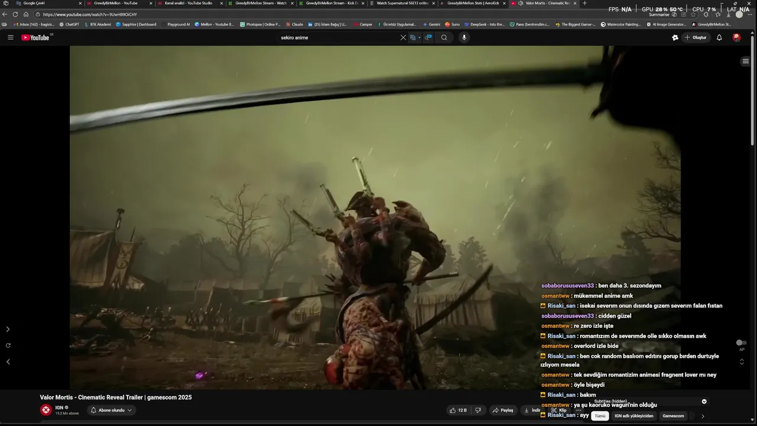Reload the page in browser toolbar
The width and height of the screenshot is (757, 426).
15,14
